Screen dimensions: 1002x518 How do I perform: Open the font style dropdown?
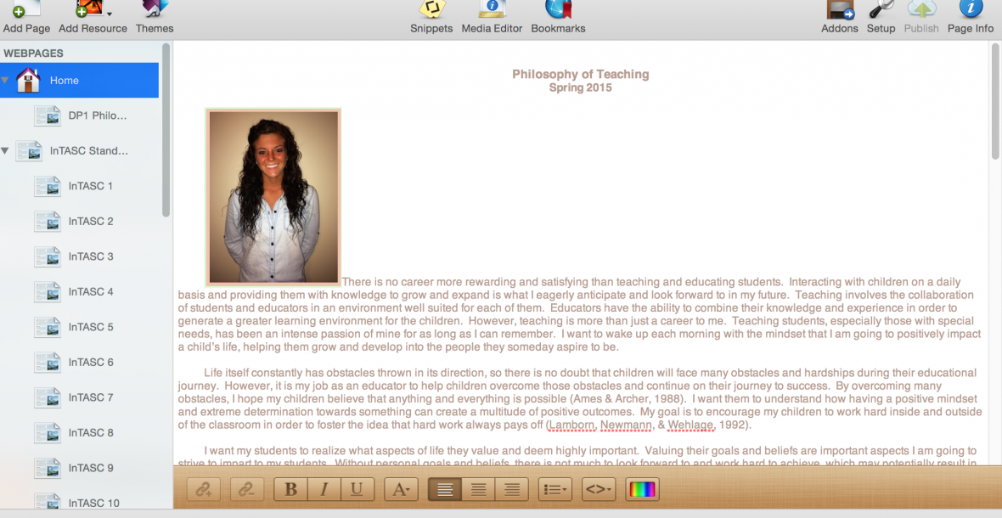401,489
